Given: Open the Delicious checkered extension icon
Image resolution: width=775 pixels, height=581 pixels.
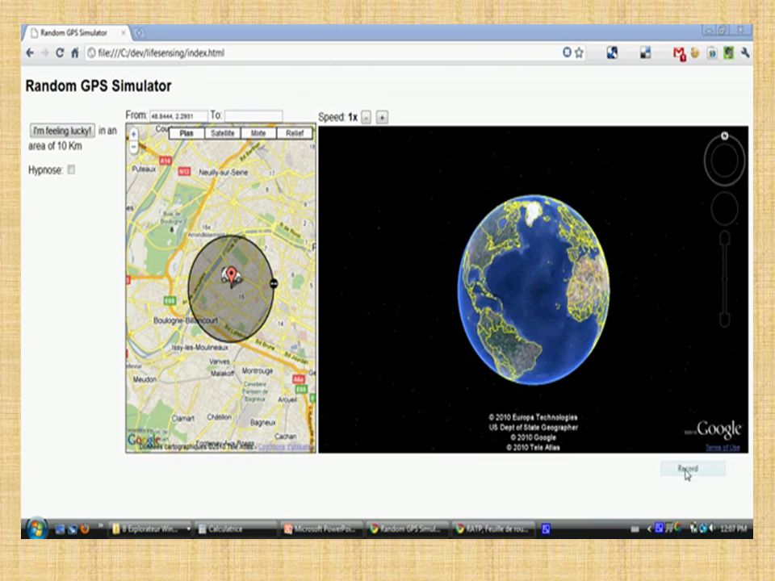Looking at the screenshot, I should click(x=646, y=52).
